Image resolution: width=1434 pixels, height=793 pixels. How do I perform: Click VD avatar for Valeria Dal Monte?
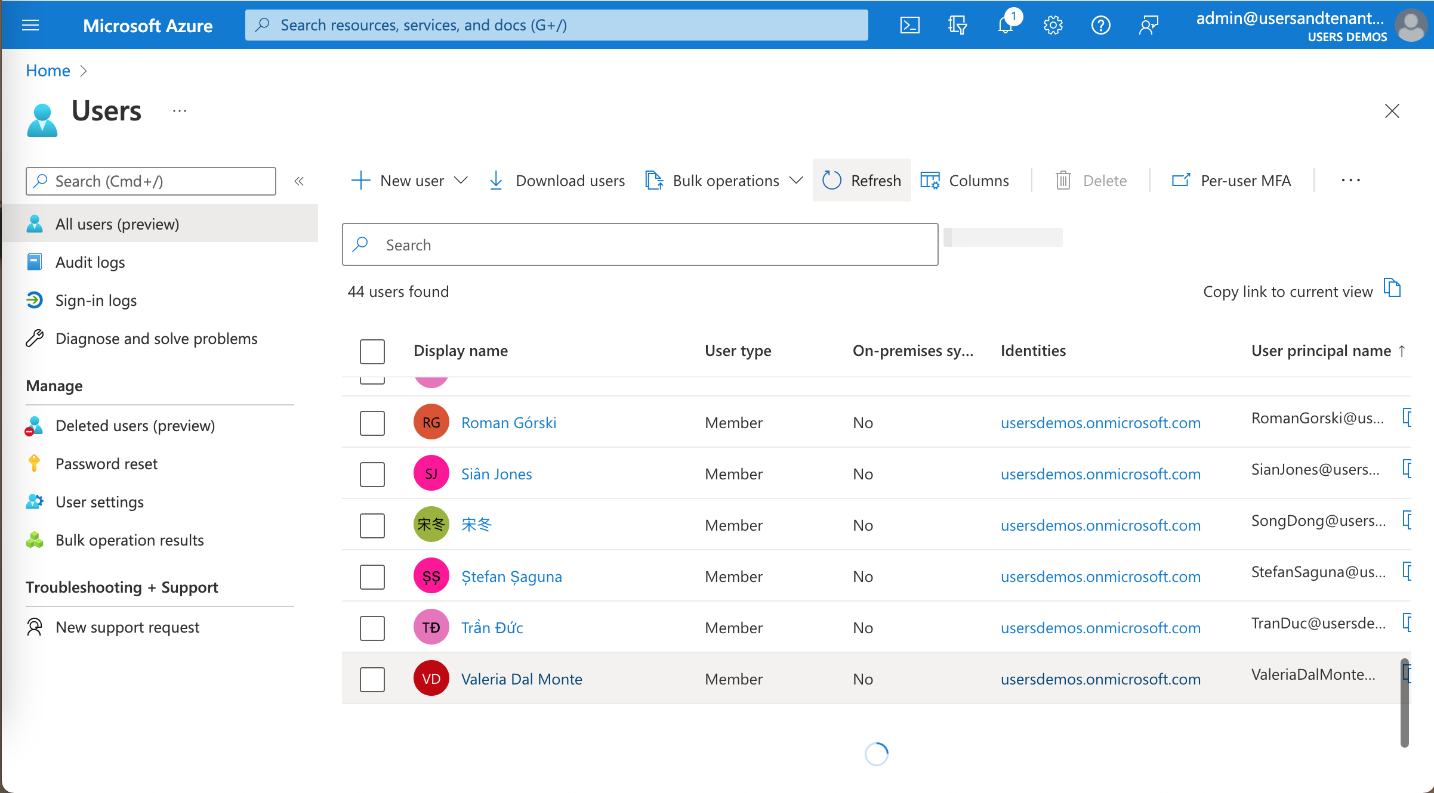coord(431,679)
